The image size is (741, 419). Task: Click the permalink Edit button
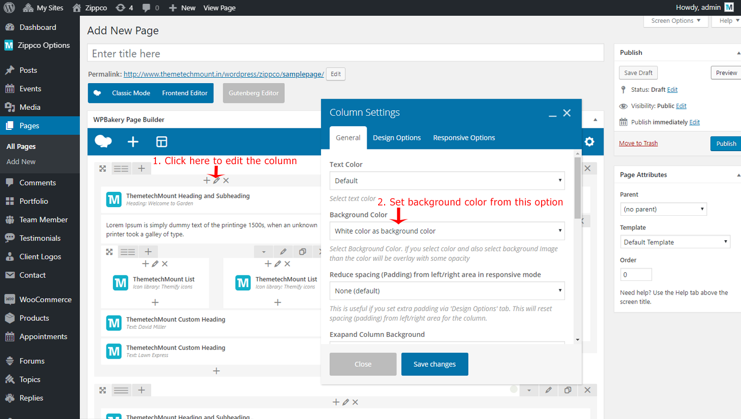tap(336, 74)
